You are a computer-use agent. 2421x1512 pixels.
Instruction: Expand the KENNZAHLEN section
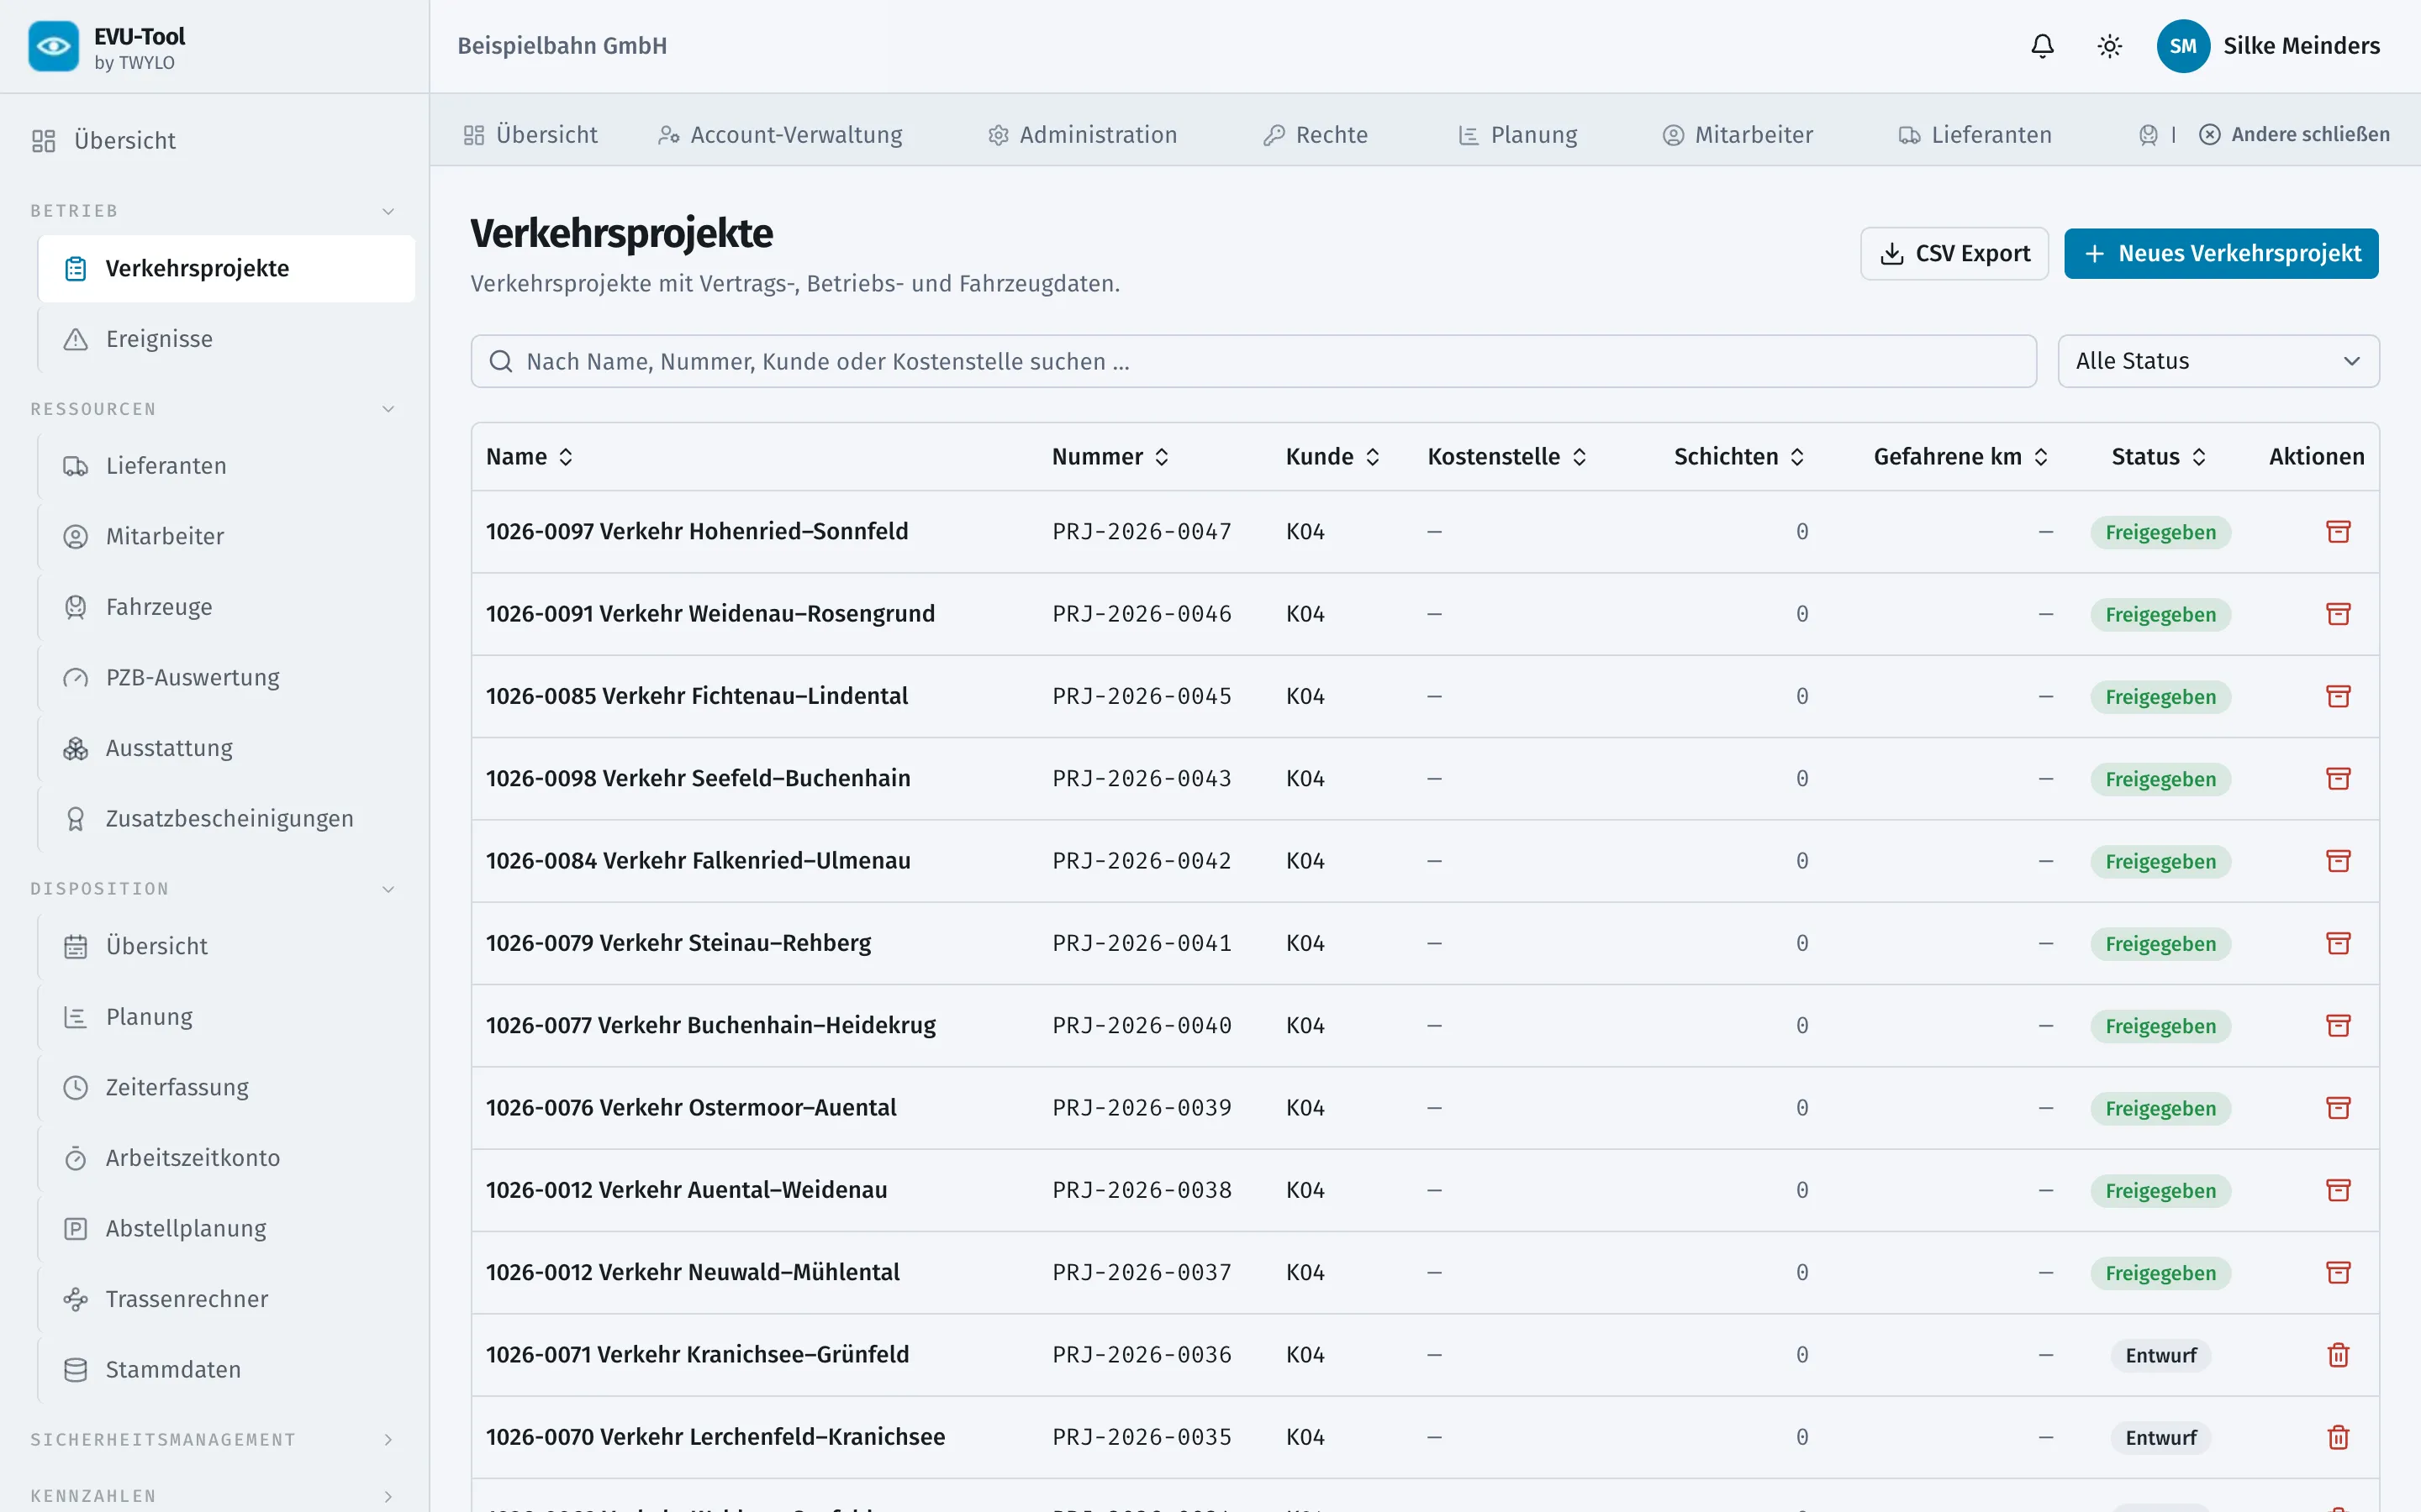(x=214, y=1496)
